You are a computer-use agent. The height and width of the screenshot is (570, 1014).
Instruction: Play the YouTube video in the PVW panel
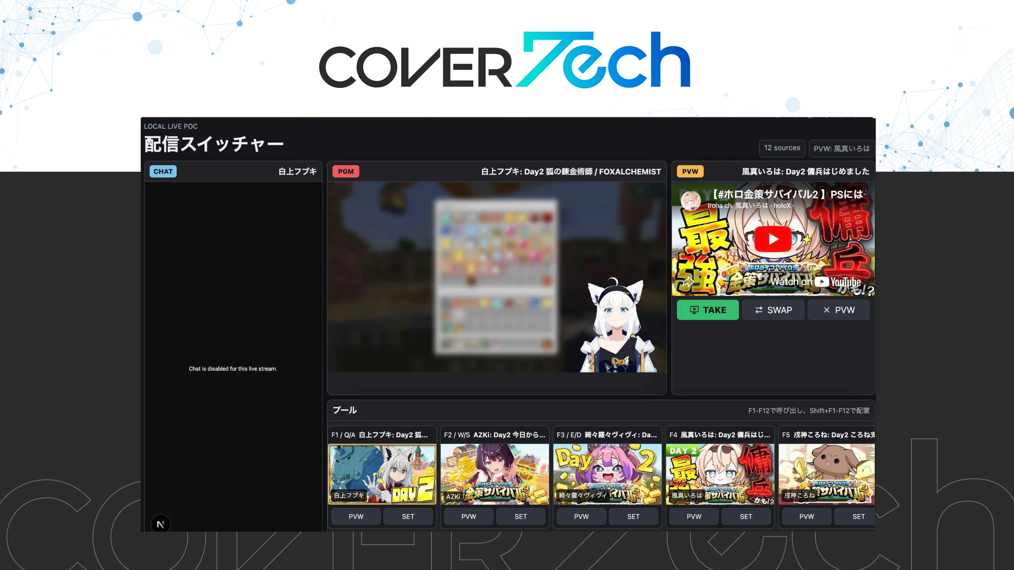pos(773,239)
